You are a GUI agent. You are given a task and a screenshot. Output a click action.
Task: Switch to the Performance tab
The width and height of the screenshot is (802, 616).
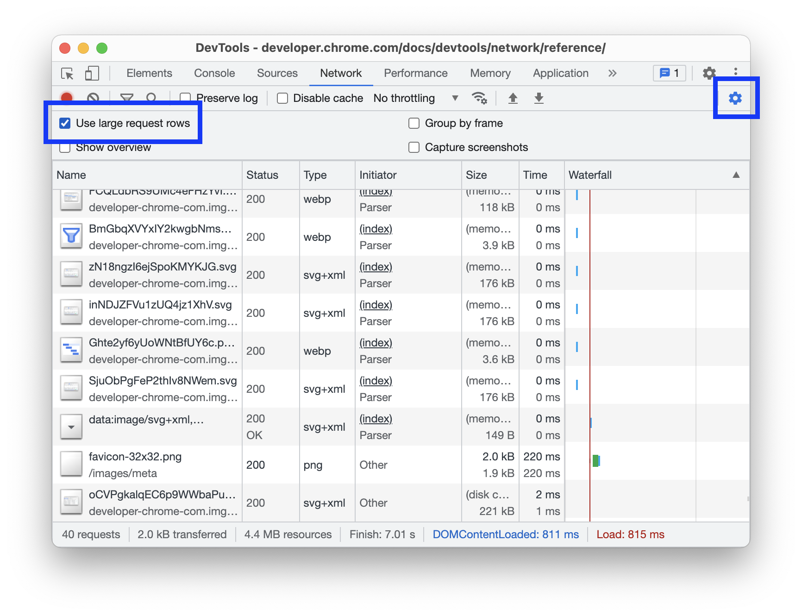pos(415,73)
